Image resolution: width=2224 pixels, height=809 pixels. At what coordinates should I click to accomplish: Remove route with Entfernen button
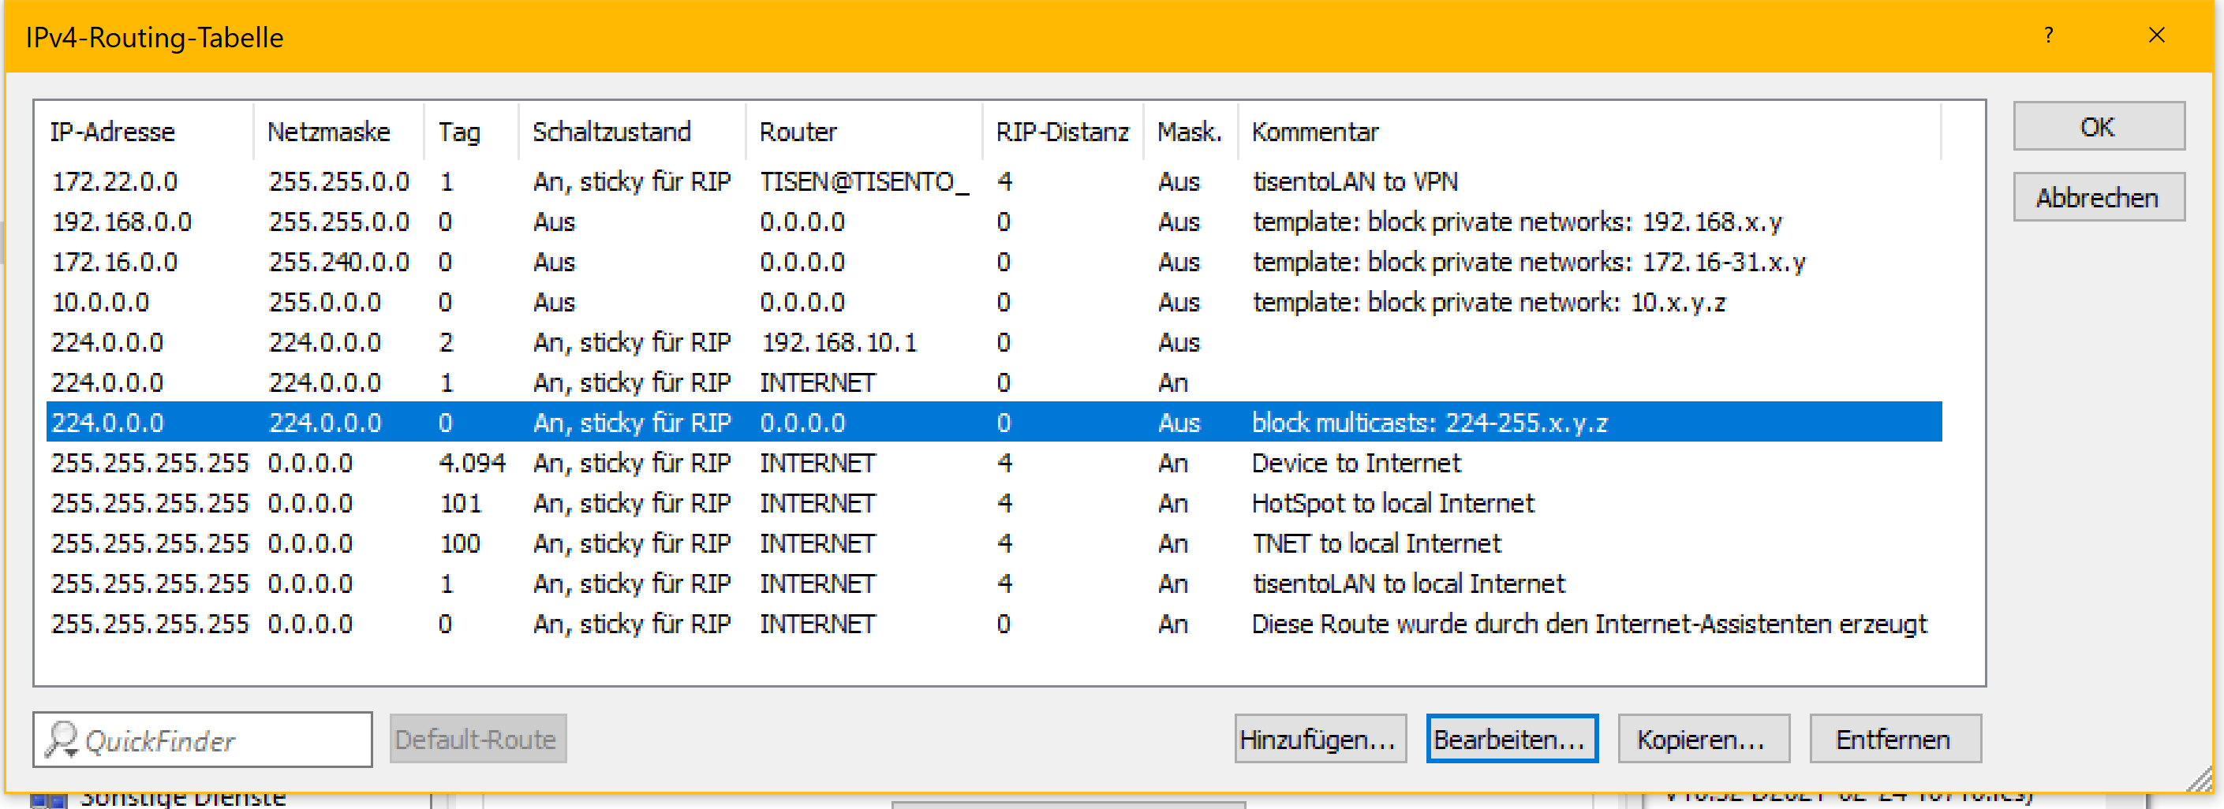tap(1894, 739)
